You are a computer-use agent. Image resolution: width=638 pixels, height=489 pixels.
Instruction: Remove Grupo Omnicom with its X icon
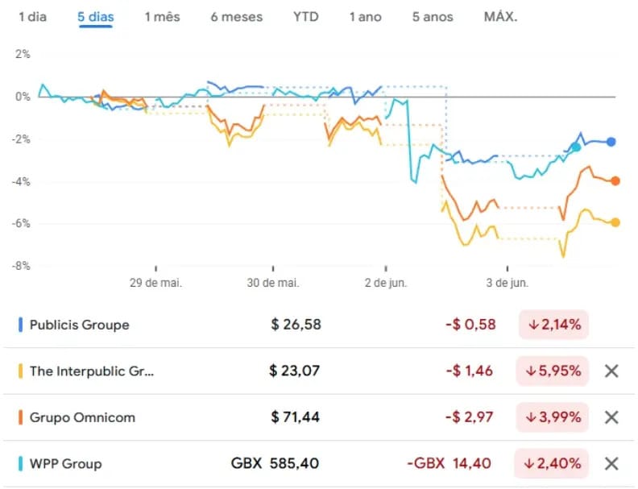coord(611,417)
